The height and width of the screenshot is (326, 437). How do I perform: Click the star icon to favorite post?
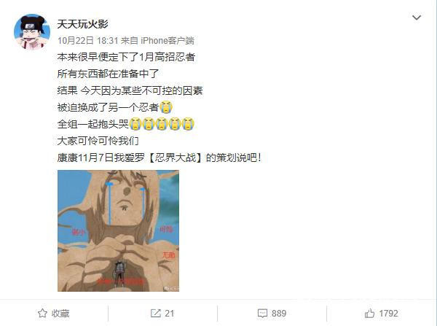(42, 313)
